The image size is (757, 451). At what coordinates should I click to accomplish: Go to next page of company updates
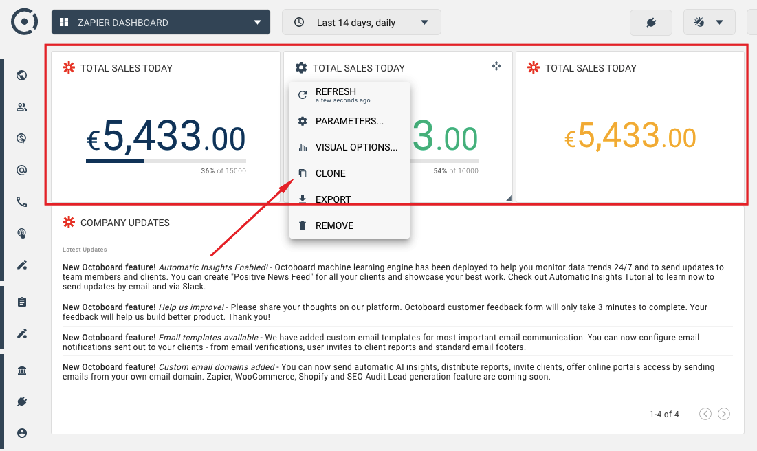(x=724, y=414)
